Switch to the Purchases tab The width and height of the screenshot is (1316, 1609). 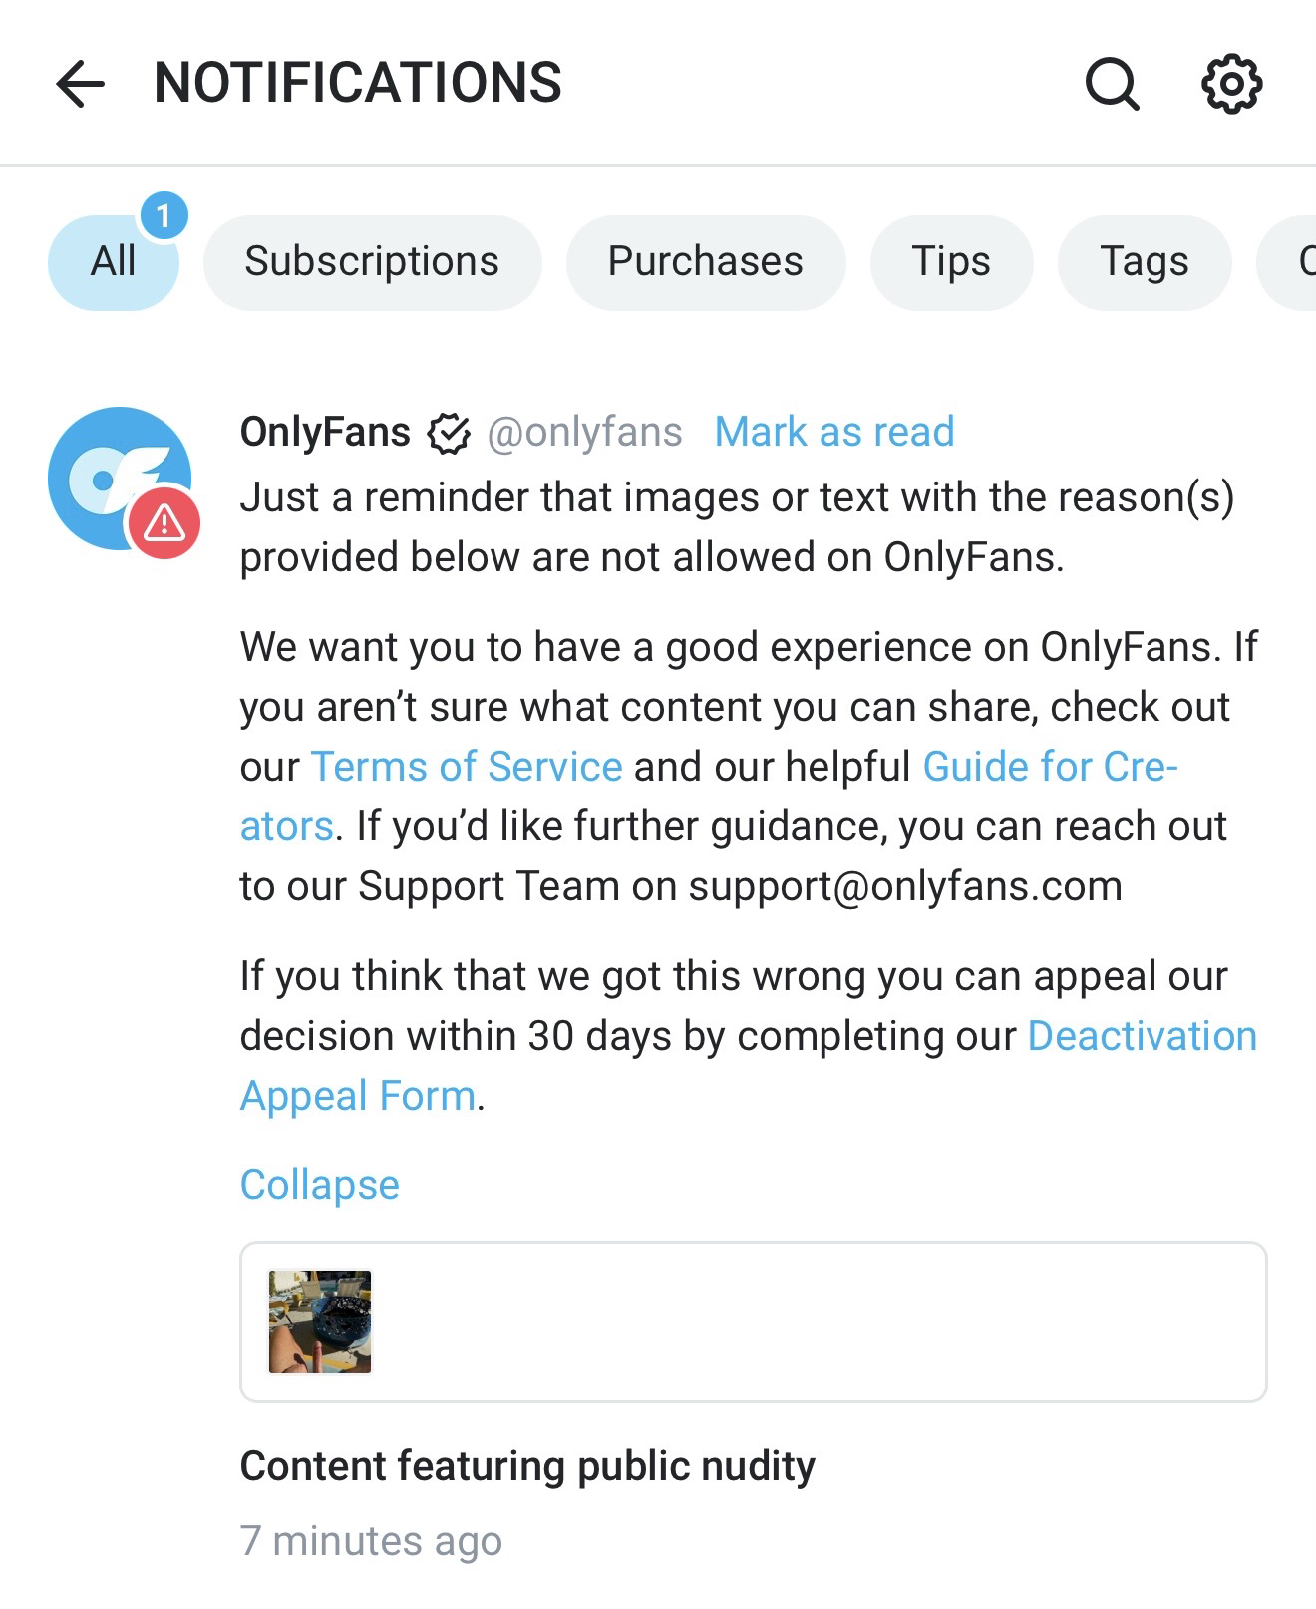(705, 262)
